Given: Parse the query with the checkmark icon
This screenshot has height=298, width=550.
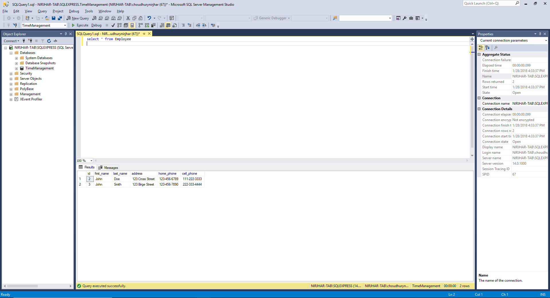Looking at the screenshot, I should [113, 25].
